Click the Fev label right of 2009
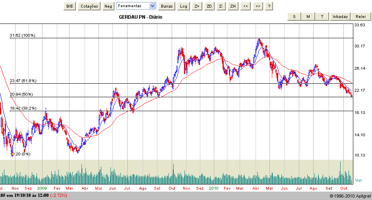The width and height of the screenshot is (372, 200). (x=57, y=188)
